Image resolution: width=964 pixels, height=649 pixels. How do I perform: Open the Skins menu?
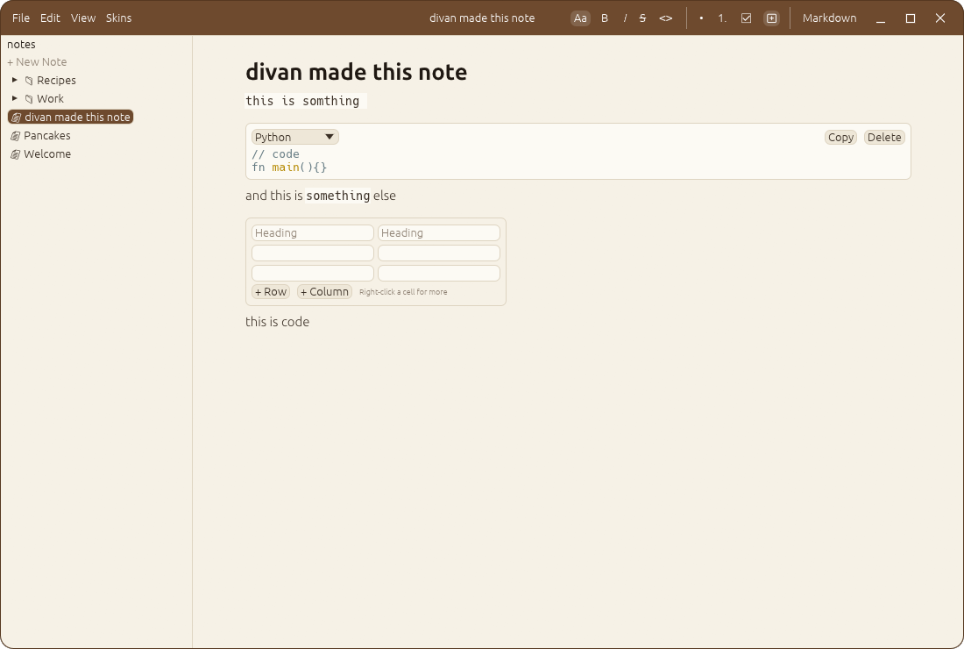pyautogui.click(x=118, y=18)
